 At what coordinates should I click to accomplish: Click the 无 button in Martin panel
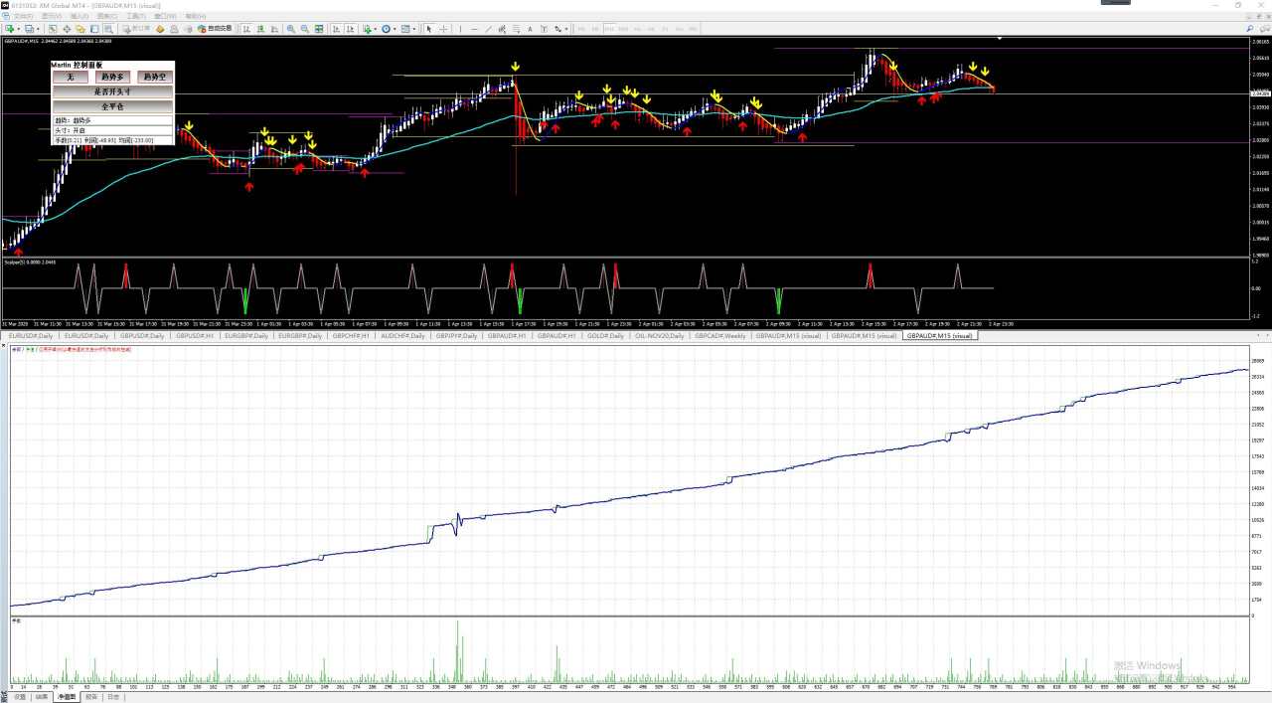tap(71, 77)
